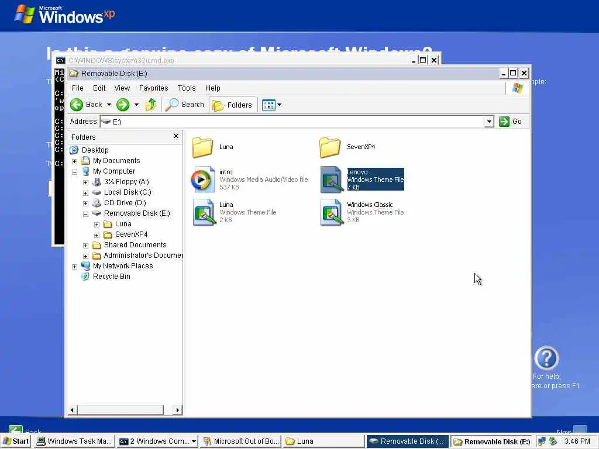Go up one folder level icon
Viewport: 599px width, 449px height.
coord(152,105)
